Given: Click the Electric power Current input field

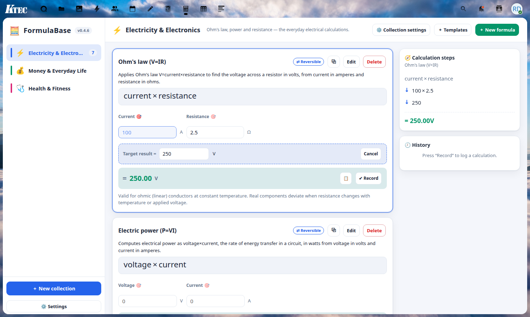Looking at the screenshot, I should click(x=215, y=301).
